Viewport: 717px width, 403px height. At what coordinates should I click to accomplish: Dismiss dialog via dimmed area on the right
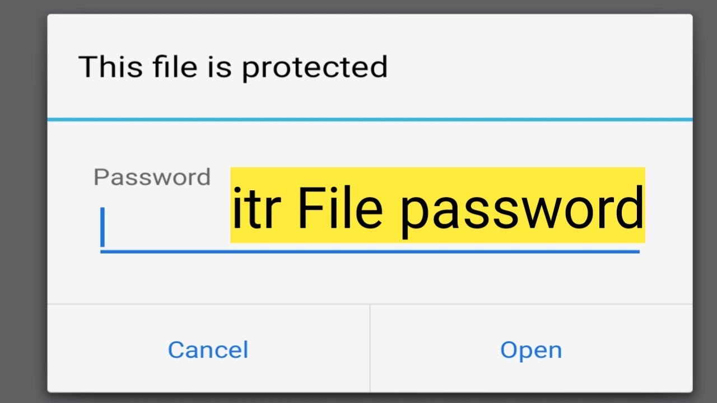[x=705, y=201]
